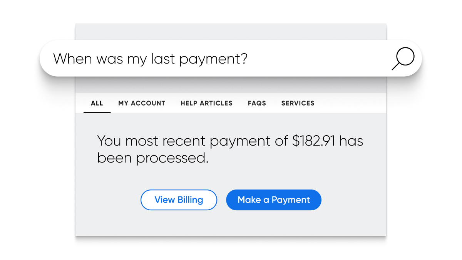Click the blank tab bar area after SERVICES
Screen dimensions: 462x260
[350, 103]
